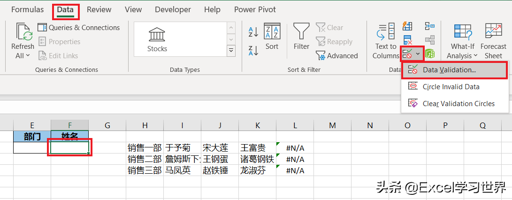Expand the Data Types gallery
The image size is (512, 200).
[231, 50]
